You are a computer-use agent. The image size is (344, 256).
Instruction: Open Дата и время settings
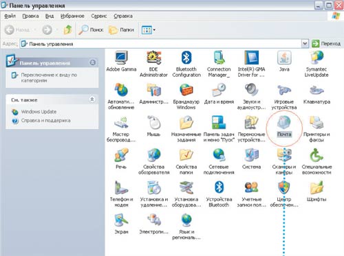pyautogui.click(x=219, y=94)
